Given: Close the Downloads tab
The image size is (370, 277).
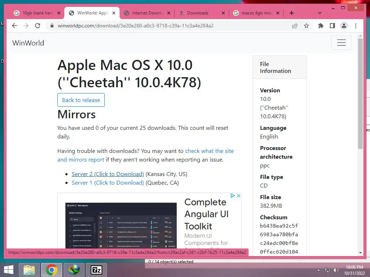Looking at the screenshot, I should coord(223,13).
